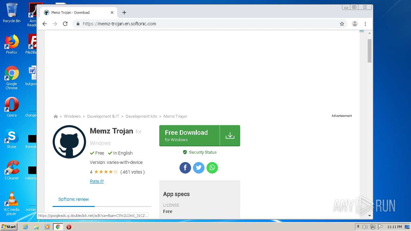
Task: Click the Action Center flag icon
Action: [x=380, y=227]
